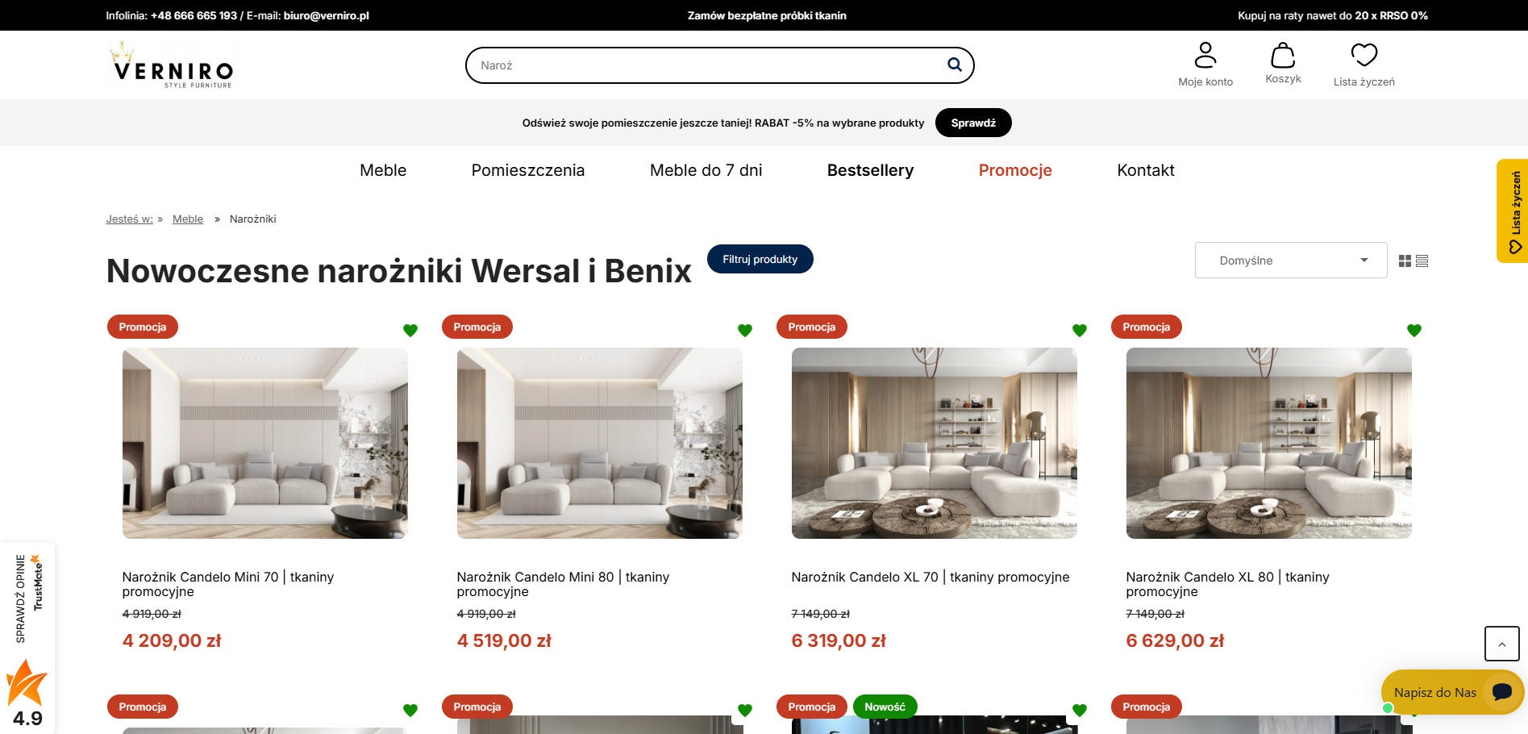Add Narożnik Candelo Mini 70 to favorites
The image size is (1528, 734).
click(410, 330)
